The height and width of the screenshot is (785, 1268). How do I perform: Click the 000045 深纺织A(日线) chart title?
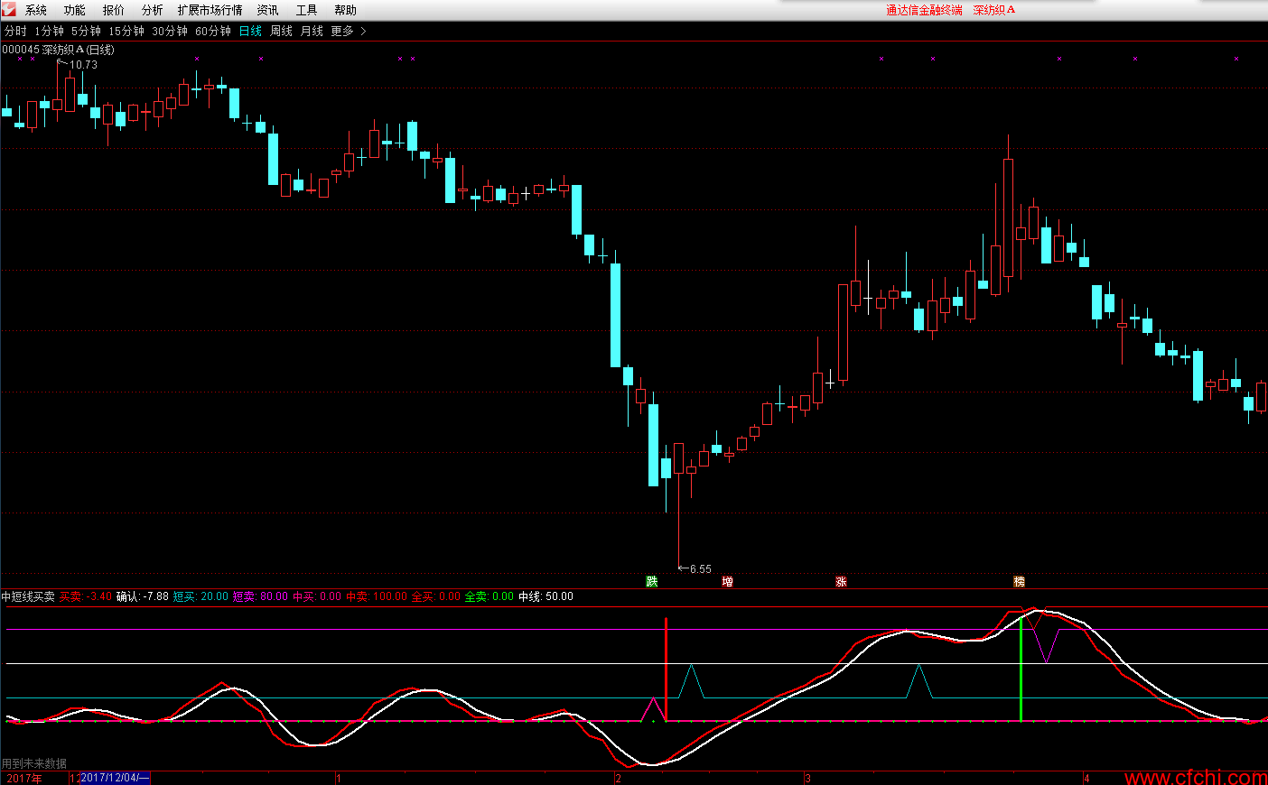click(59, 50)
